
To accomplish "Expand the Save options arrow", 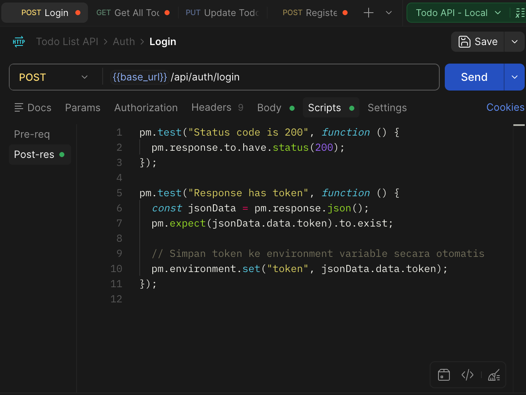I will pos(514,42).
